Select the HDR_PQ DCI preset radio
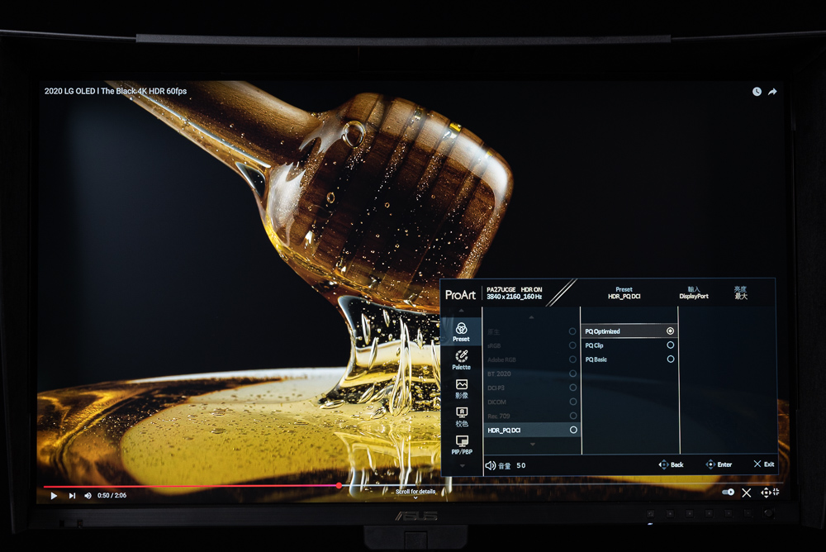 [x=573, y=431]
